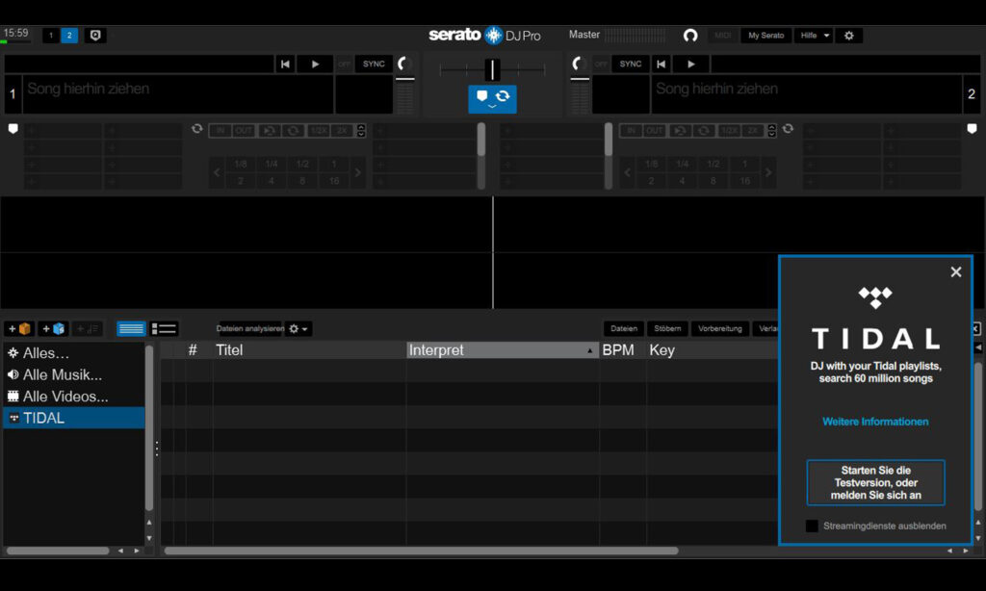
Task: Toggle deck 2 sync OFF button
Action: pos(601,64)
